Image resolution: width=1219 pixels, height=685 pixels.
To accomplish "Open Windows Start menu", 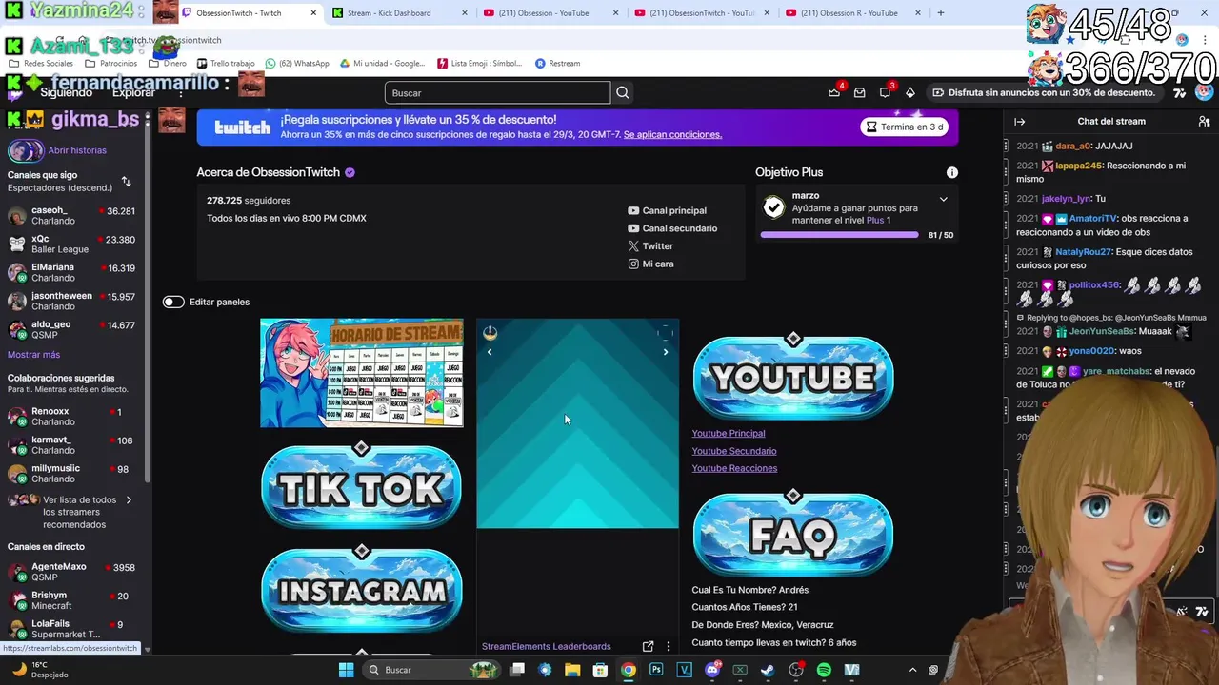I will pyautogui.click(x=346, y=670).
